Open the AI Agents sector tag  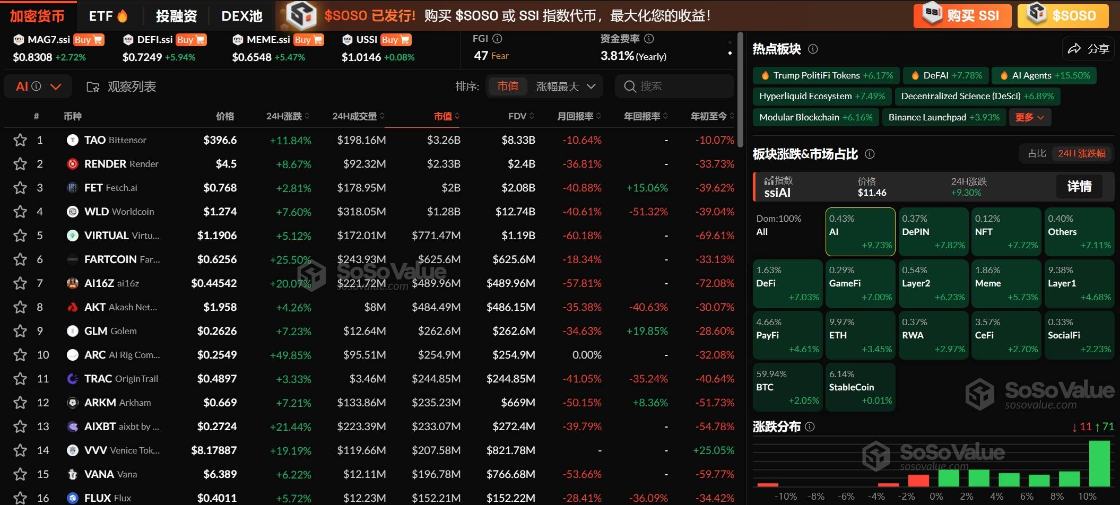pyautogui.click(x=1044, y=75)
